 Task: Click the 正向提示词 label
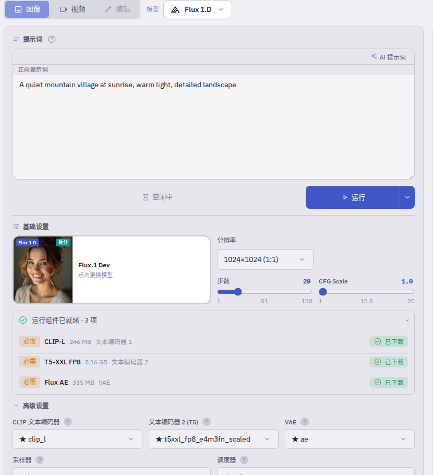pos(33,69)
